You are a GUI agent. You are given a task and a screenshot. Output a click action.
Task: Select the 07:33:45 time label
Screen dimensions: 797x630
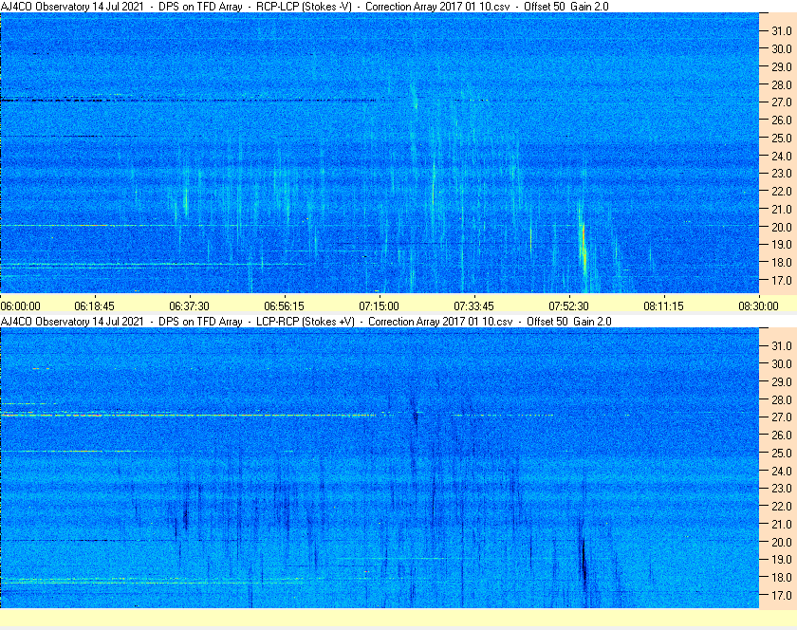pos(473,306)
